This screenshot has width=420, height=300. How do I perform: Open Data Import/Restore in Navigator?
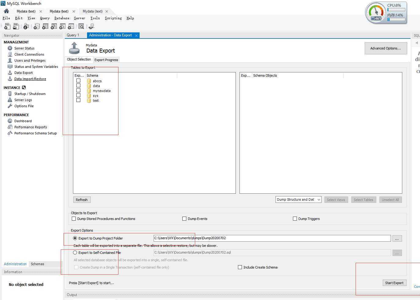30,79
